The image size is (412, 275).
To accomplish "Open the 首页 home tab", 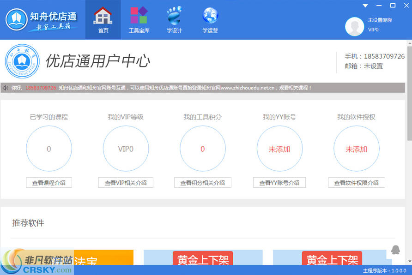I will (x=103, y=20).
